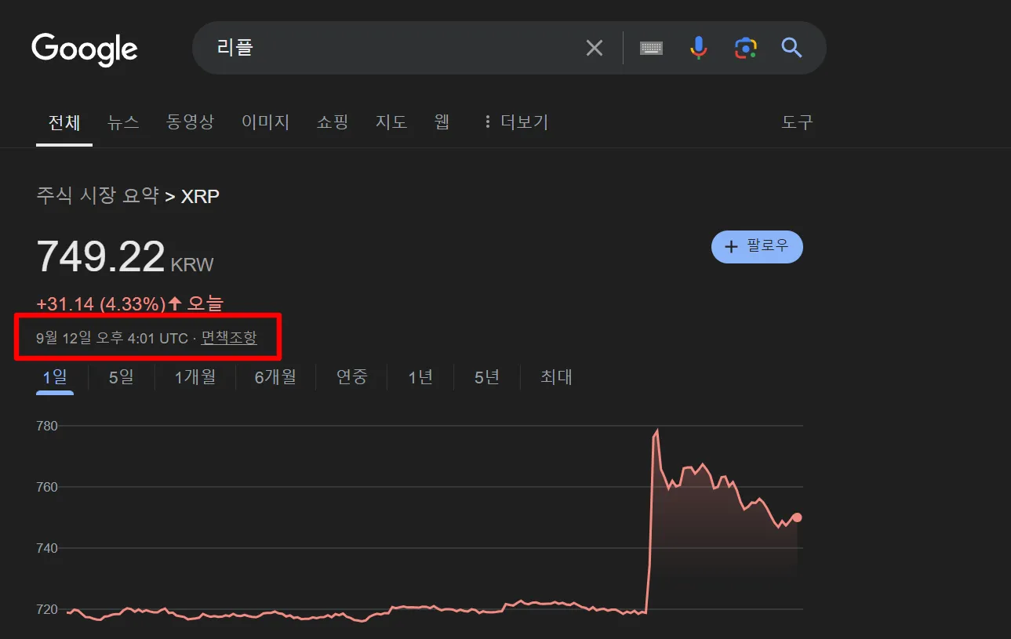The height and width of the screenshot is (639, 1011).
Task: Open the 이미지 tab
Action: [x=265, y=122]
